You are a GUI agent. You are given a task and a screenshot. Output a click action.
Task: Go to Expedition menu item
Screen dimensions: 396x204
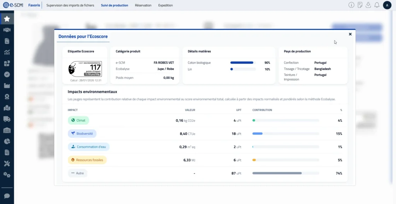[166, 5]
